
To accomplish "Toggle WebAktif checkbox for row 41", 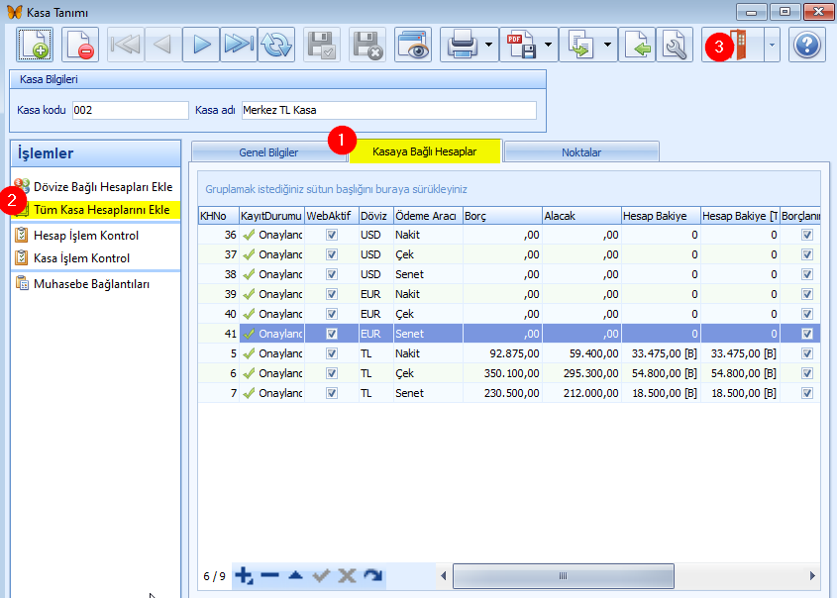I will click(x=332, y=334).
